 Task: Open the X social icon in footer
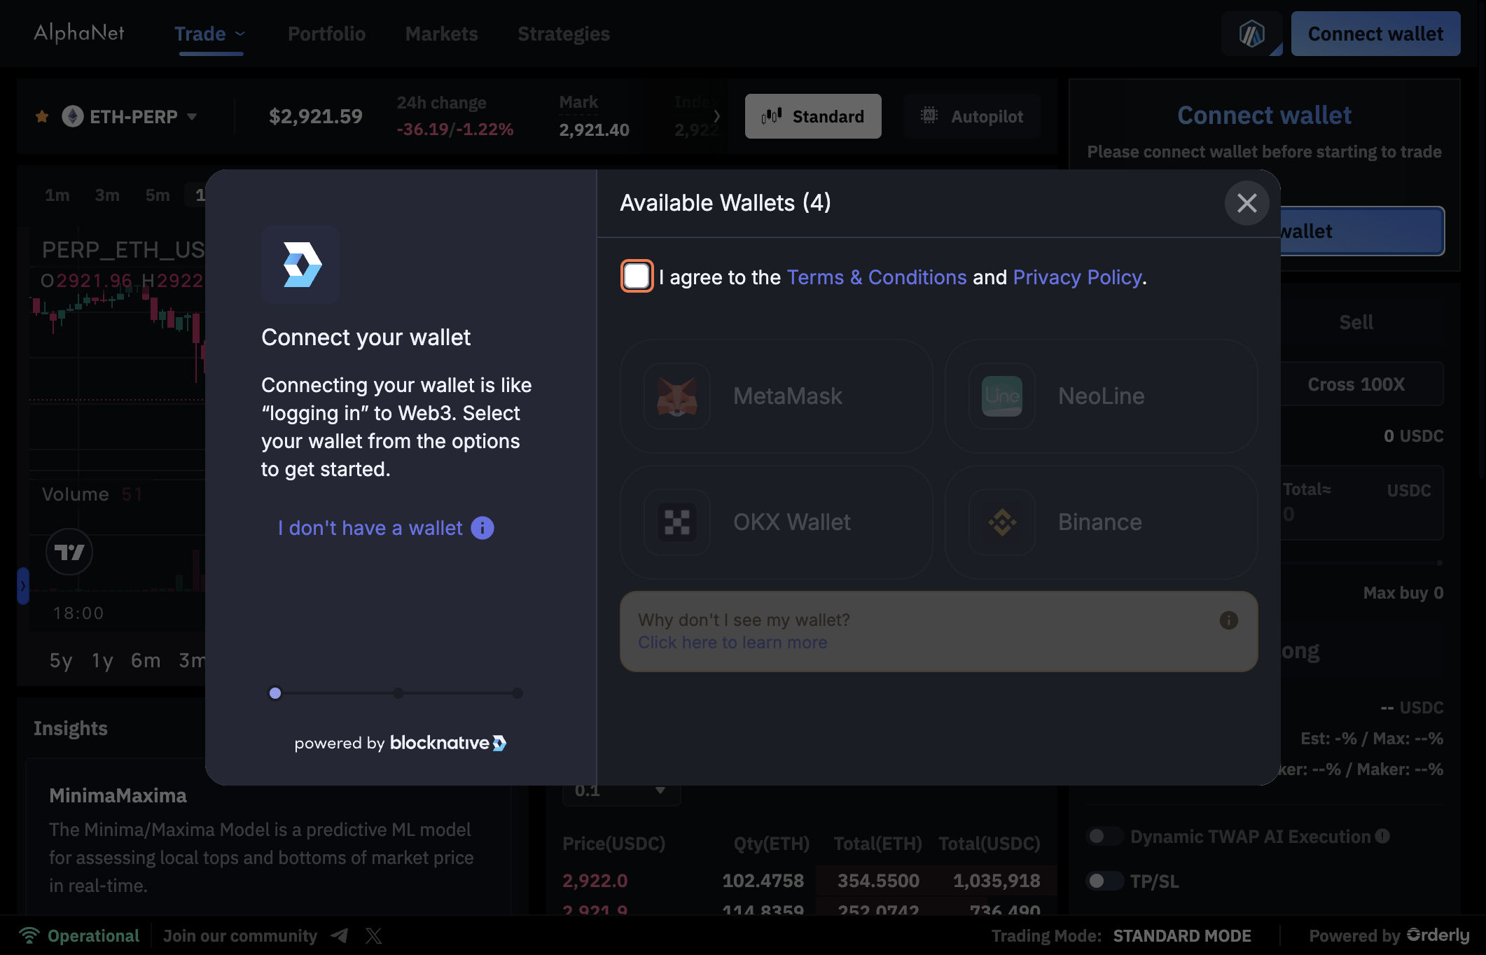tap(373, 936)
